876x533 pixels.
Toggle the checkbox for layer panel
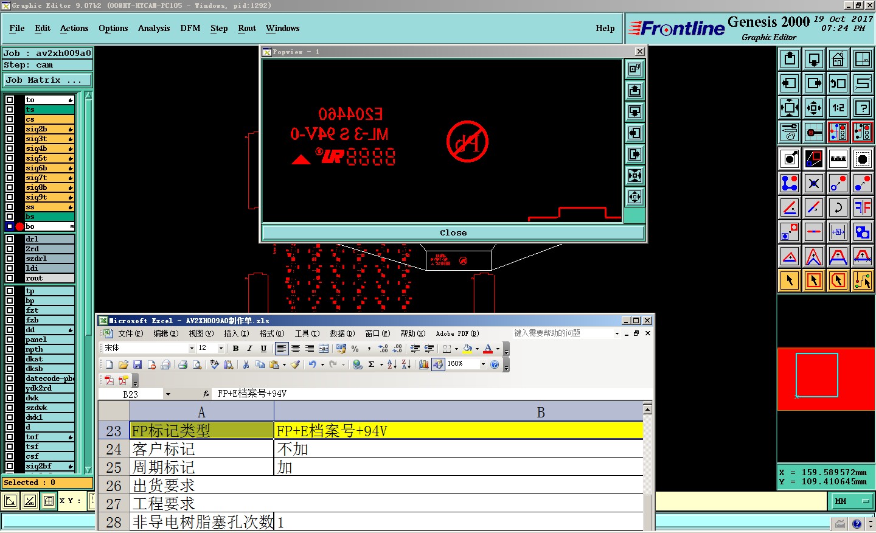click(x=10, y=340)
